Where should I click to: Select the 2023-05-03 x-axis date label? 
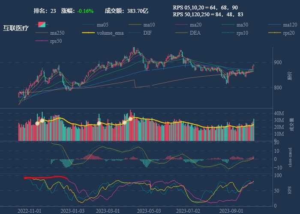click(149, 211)
